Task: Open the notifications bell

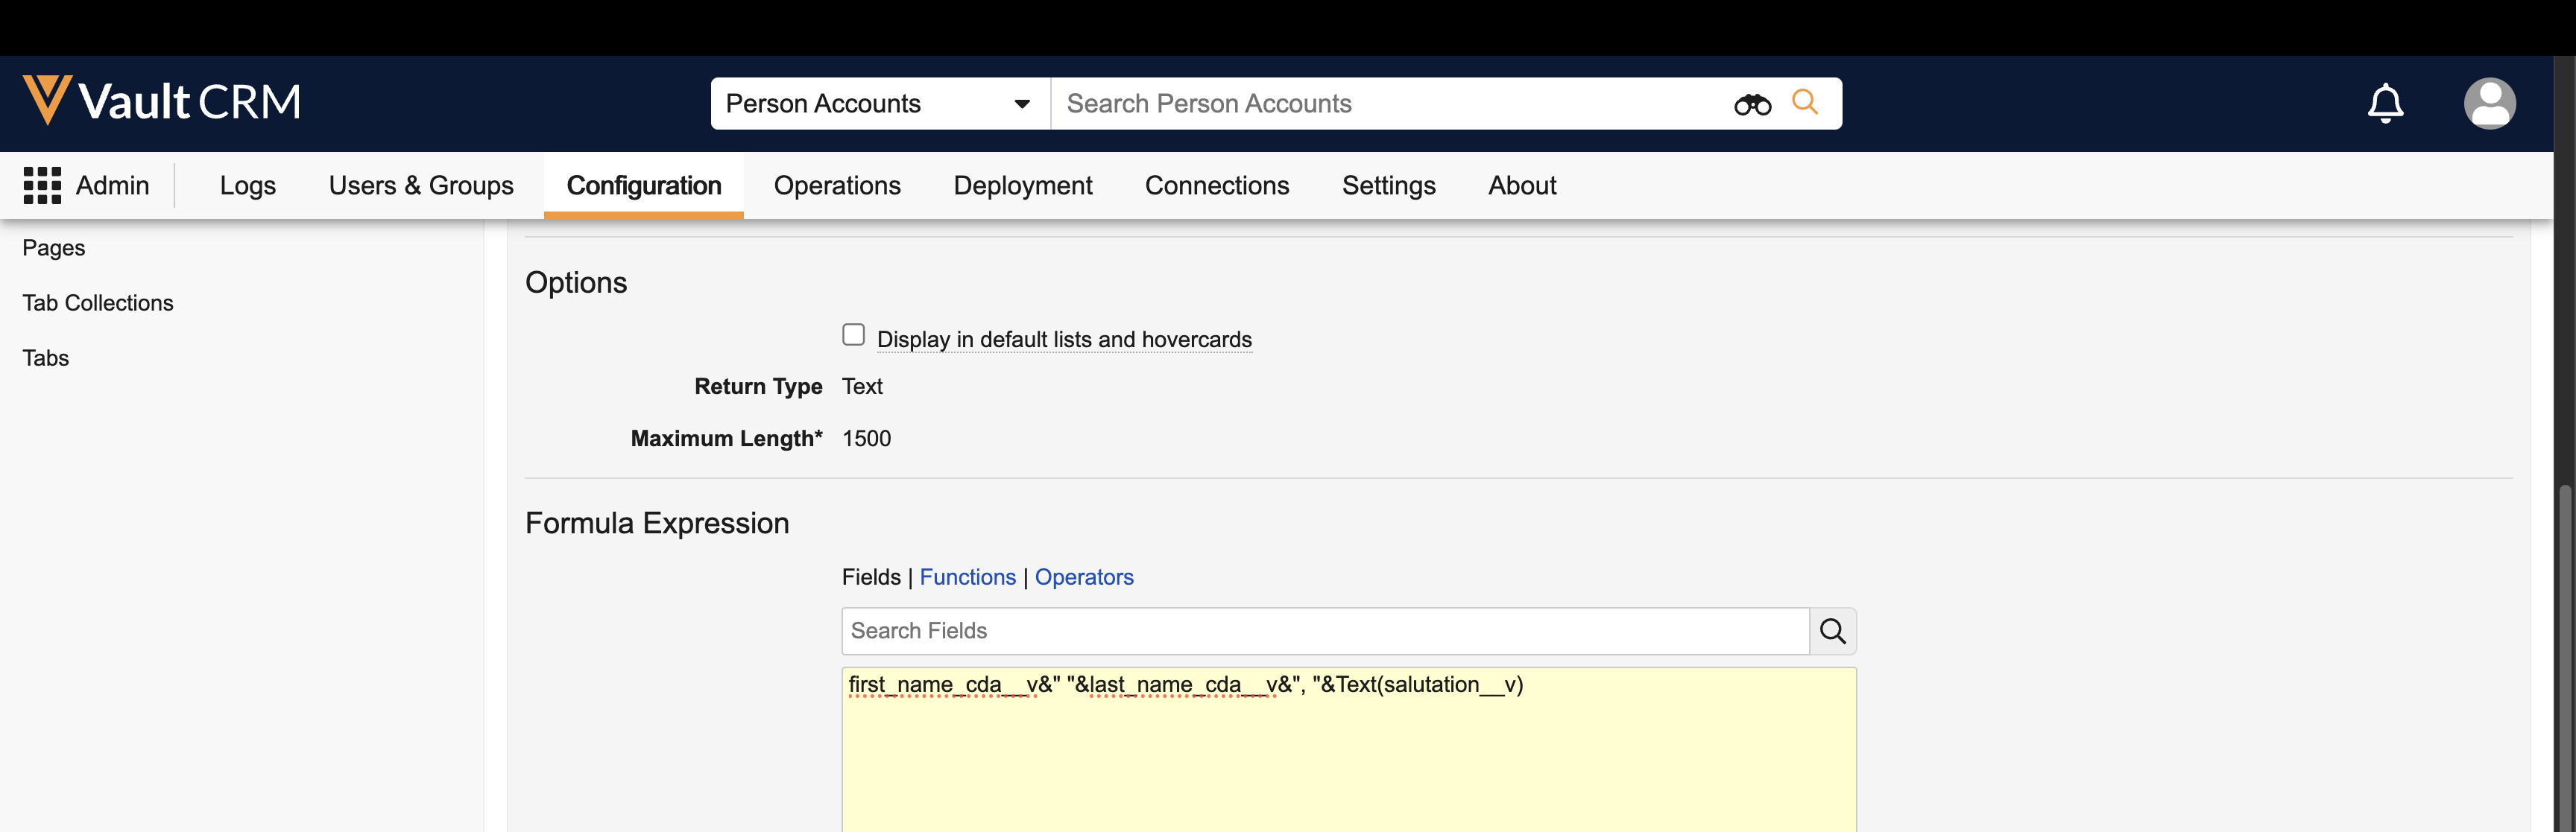Action: click(x=2385, y=103)
